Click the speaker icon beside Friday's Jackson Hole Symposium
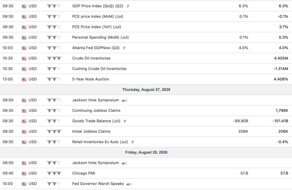The image size is (292, 190). point(124,163)
